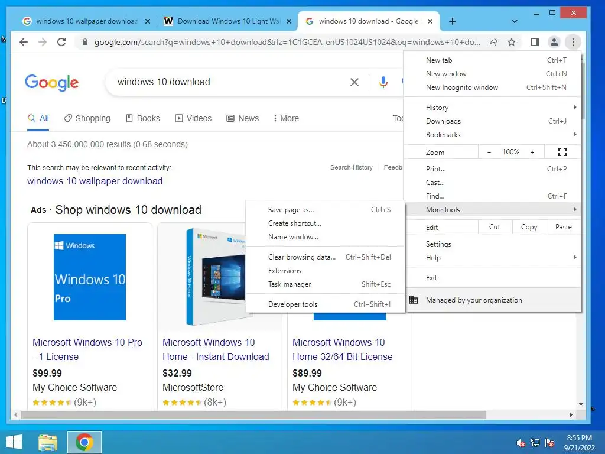Image resolution: width=605 pixels, height=454 pixels.
Task: Switch to the Videos search tab
Action: click(193, 118)
